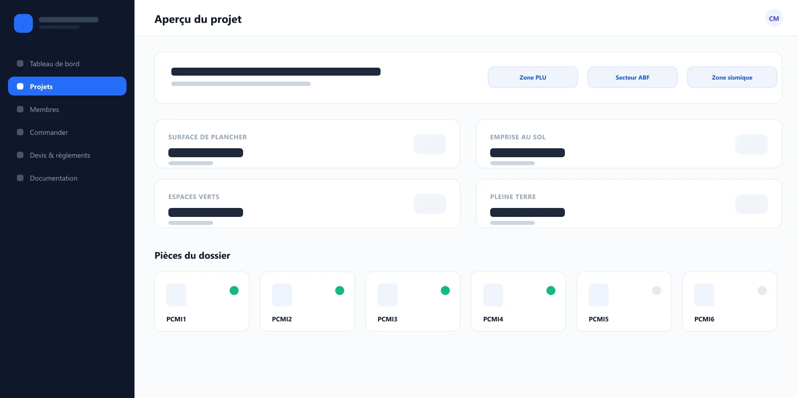
Task: Click the Pièces du dossier heading
Action: click(x=192, y=256)
